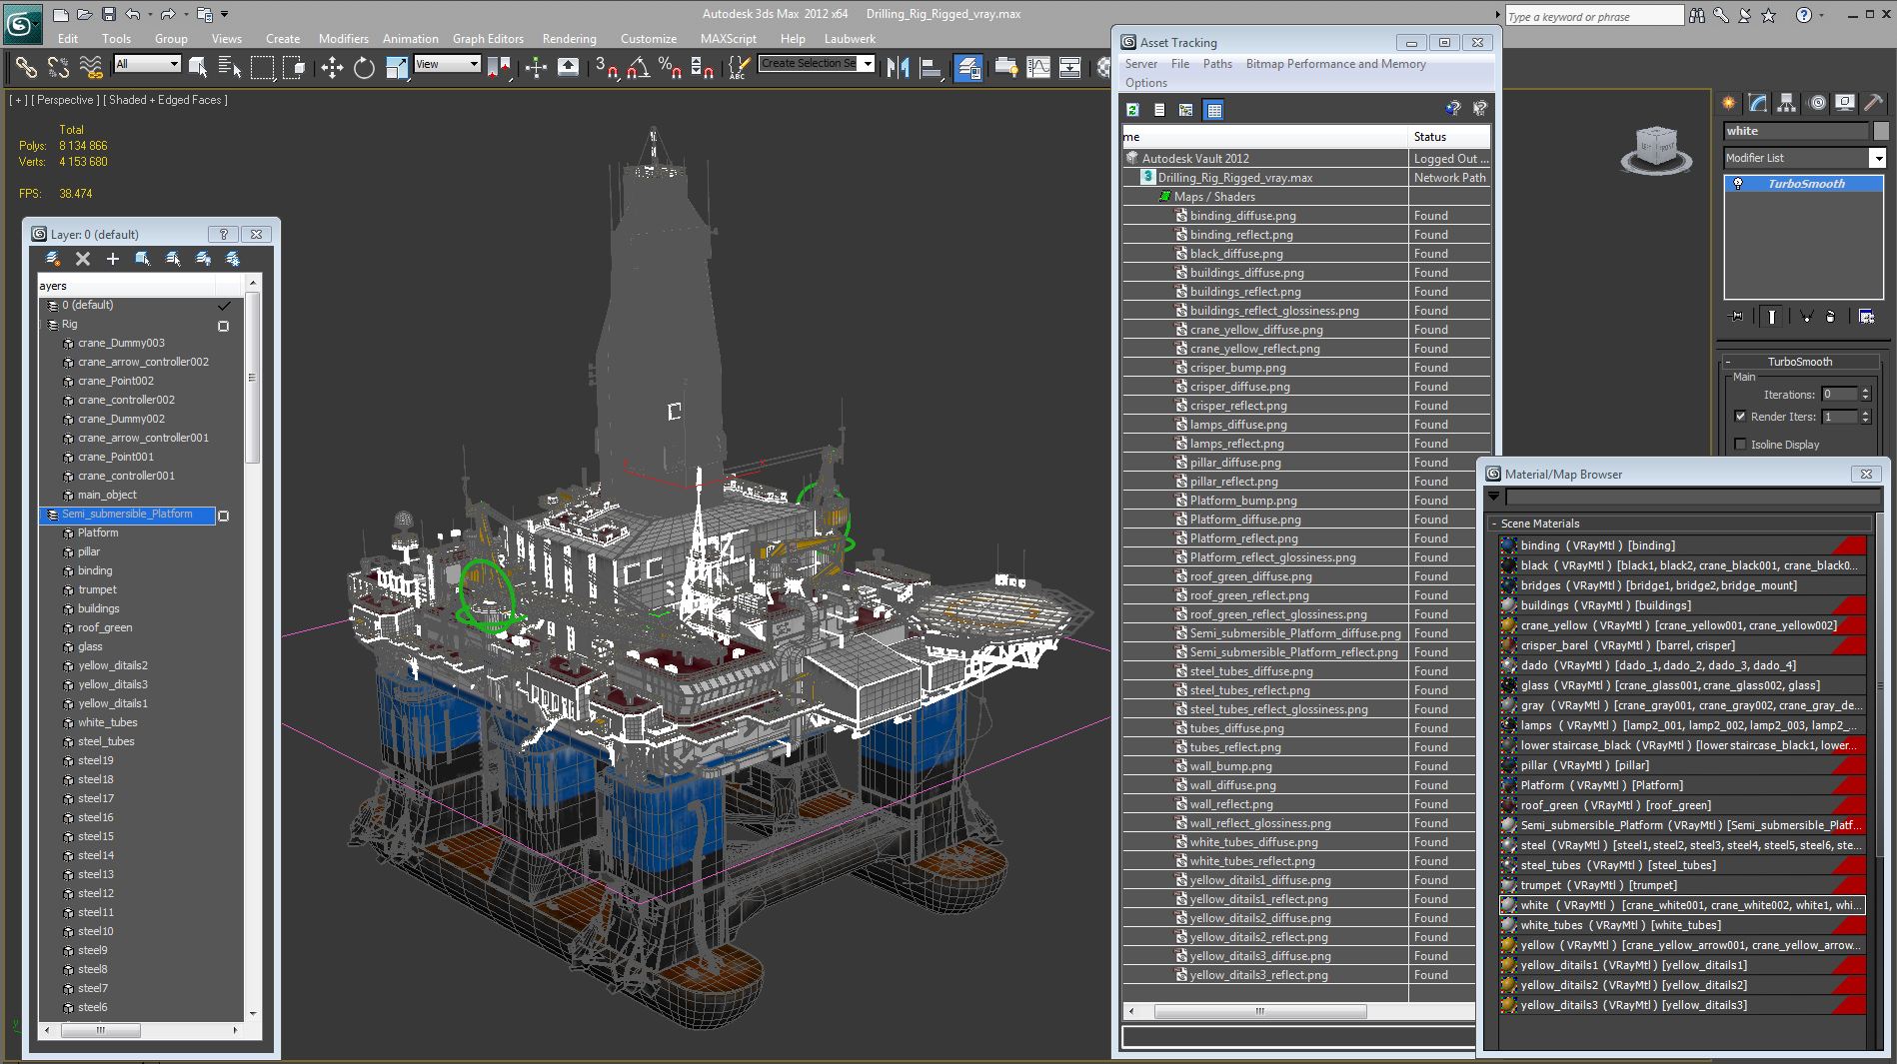Choose Rectangular Selection Region tool
This screenshot has height=1064, width=1897.
[262, 67]
